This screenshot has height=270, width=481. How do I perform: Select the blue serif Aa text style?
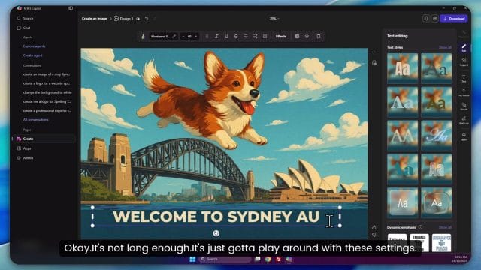[x=403, y=102]
